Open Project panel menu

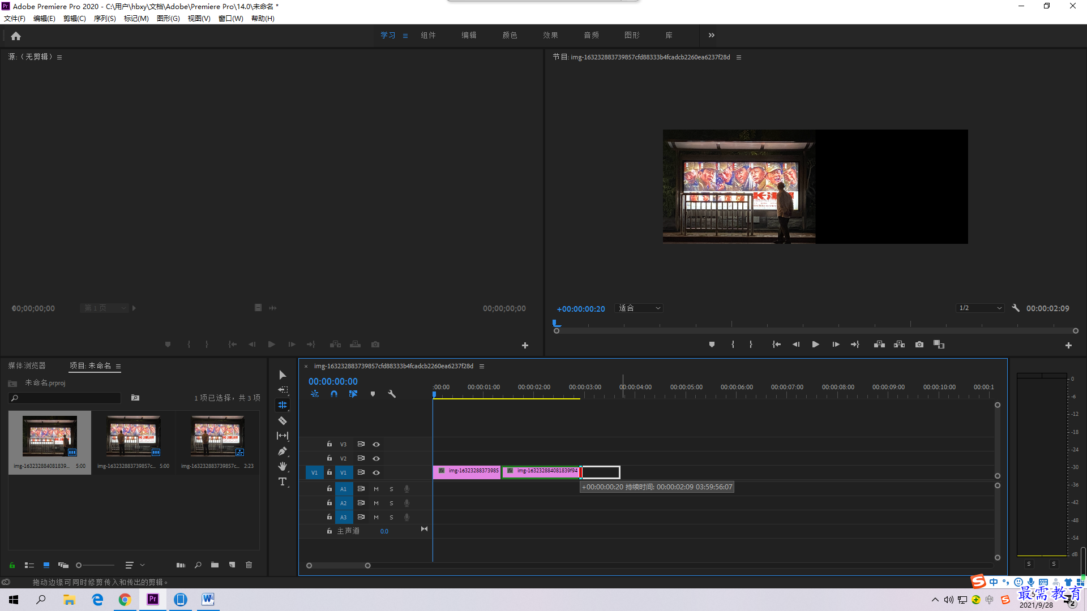click(118, 366)
